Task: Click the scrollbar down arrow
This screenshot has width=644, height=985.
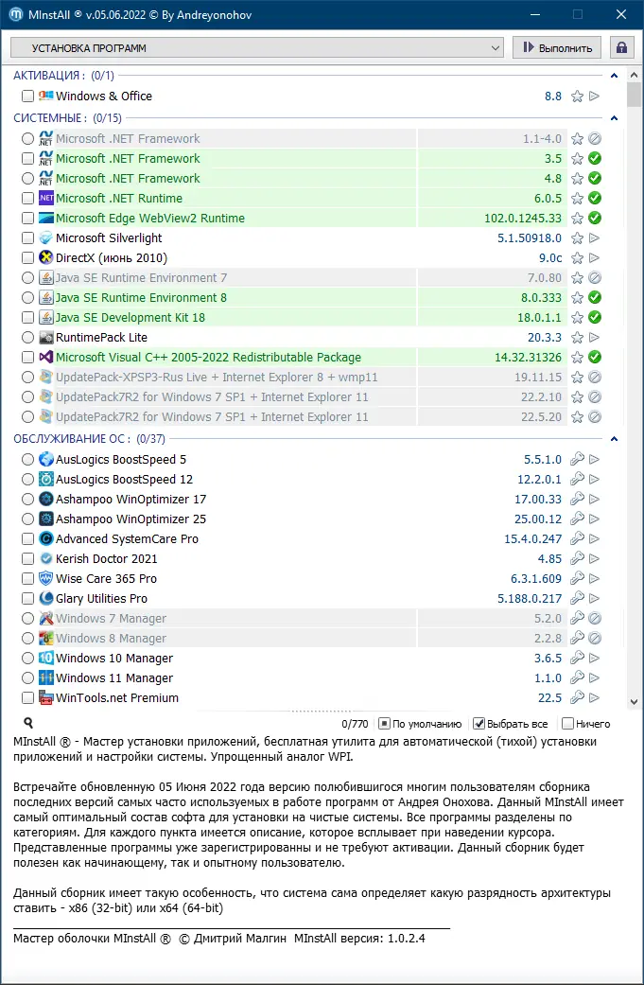Action: click(x=634, y=703)
